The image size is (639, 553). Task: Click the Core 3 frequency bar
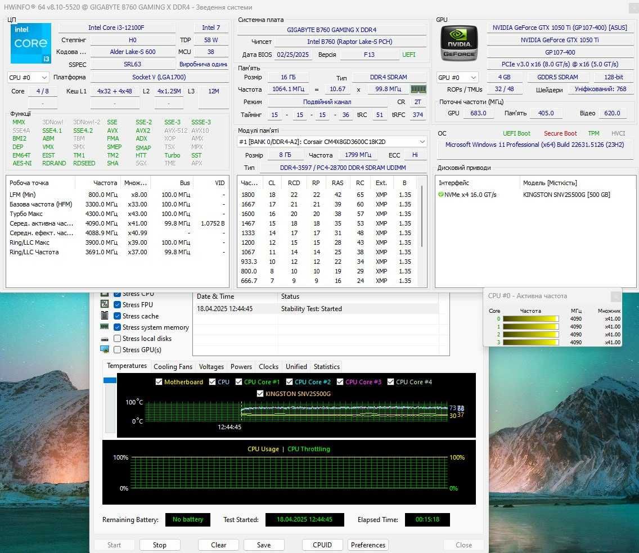[530, 342]
